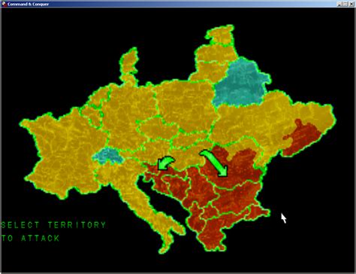Screen dimensions: 356x274
Task: Open the Command & Conquer window icon menu
Action: click(4, 4)
